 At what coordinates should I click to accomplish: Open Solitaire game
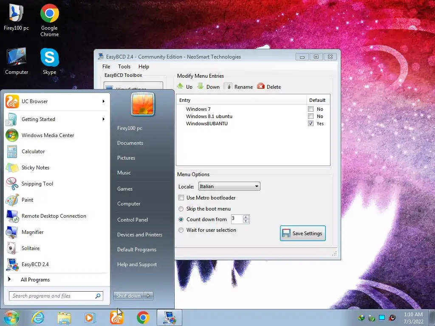[x=57, y=248]
